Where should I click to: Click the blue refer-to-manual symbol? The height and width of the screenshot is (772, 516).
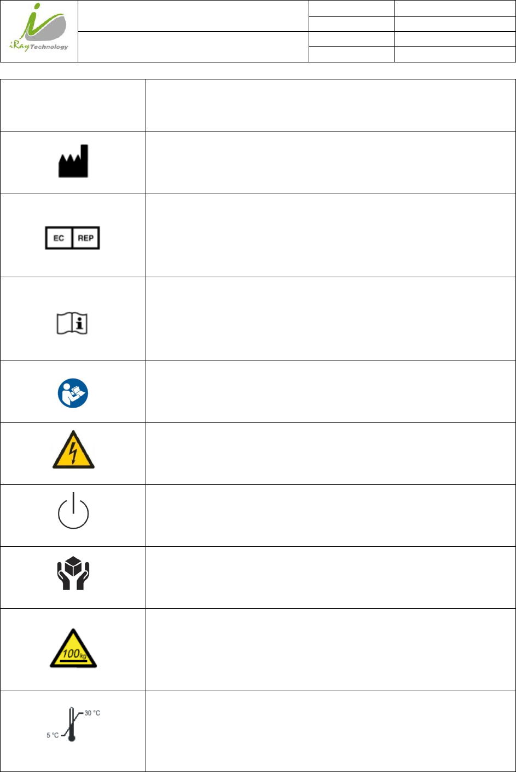point(73,393)
